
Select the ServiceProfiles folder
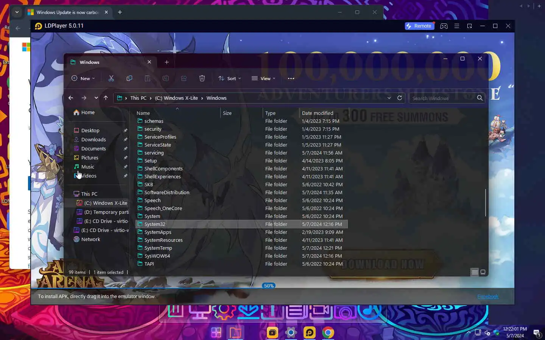[x=160, y=137]
